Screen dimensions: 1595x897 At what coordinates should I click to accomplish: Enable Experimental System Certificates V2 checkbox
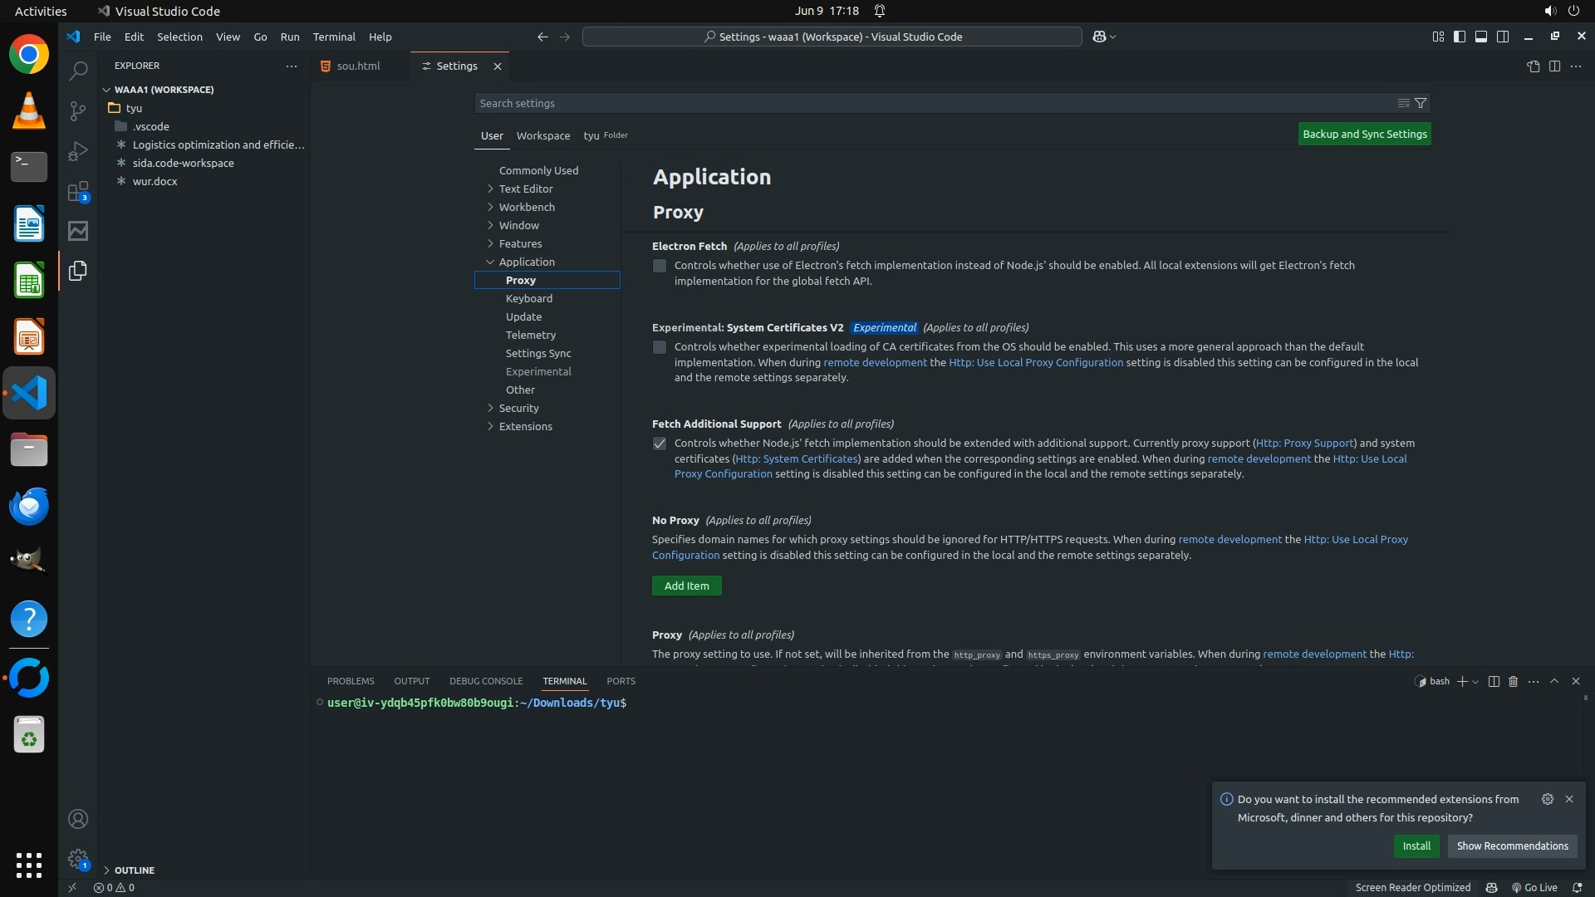[660, 347]
